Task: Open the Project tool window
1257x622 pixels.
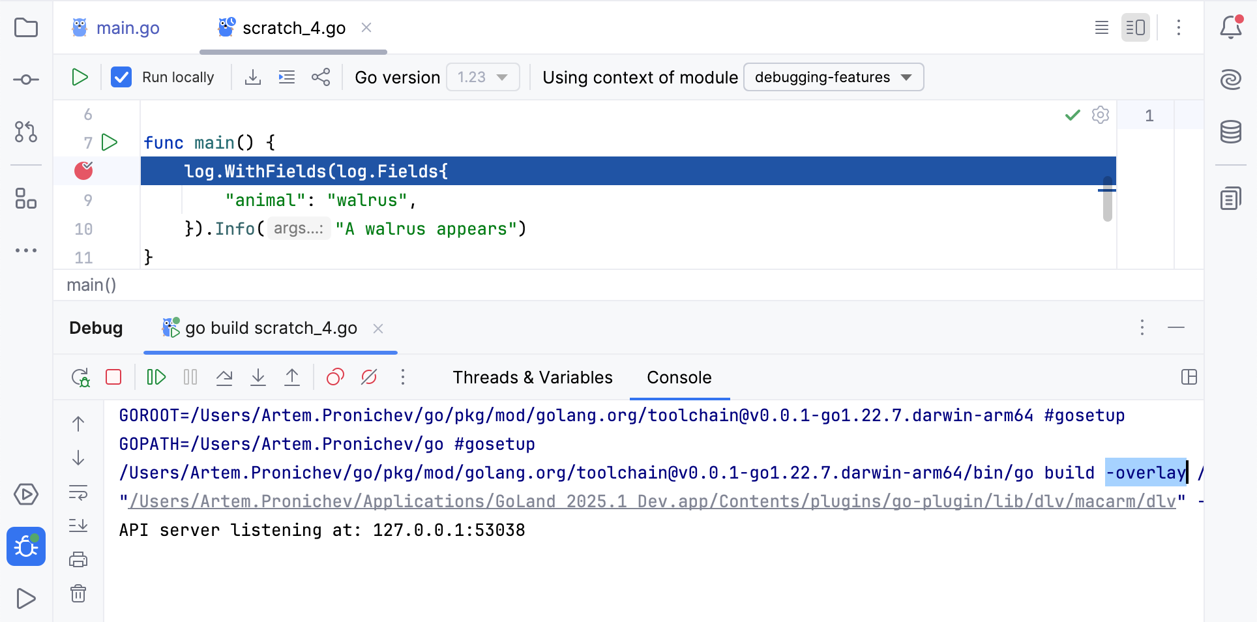Action: tap(26, 28)
